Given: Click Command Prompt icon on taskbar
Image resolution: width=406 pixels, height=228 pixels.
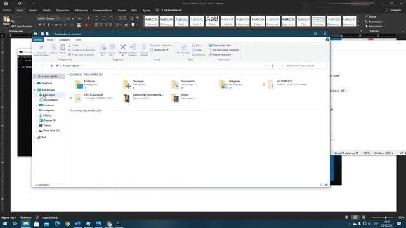Looking at the screenshot, I should point(119,224).
